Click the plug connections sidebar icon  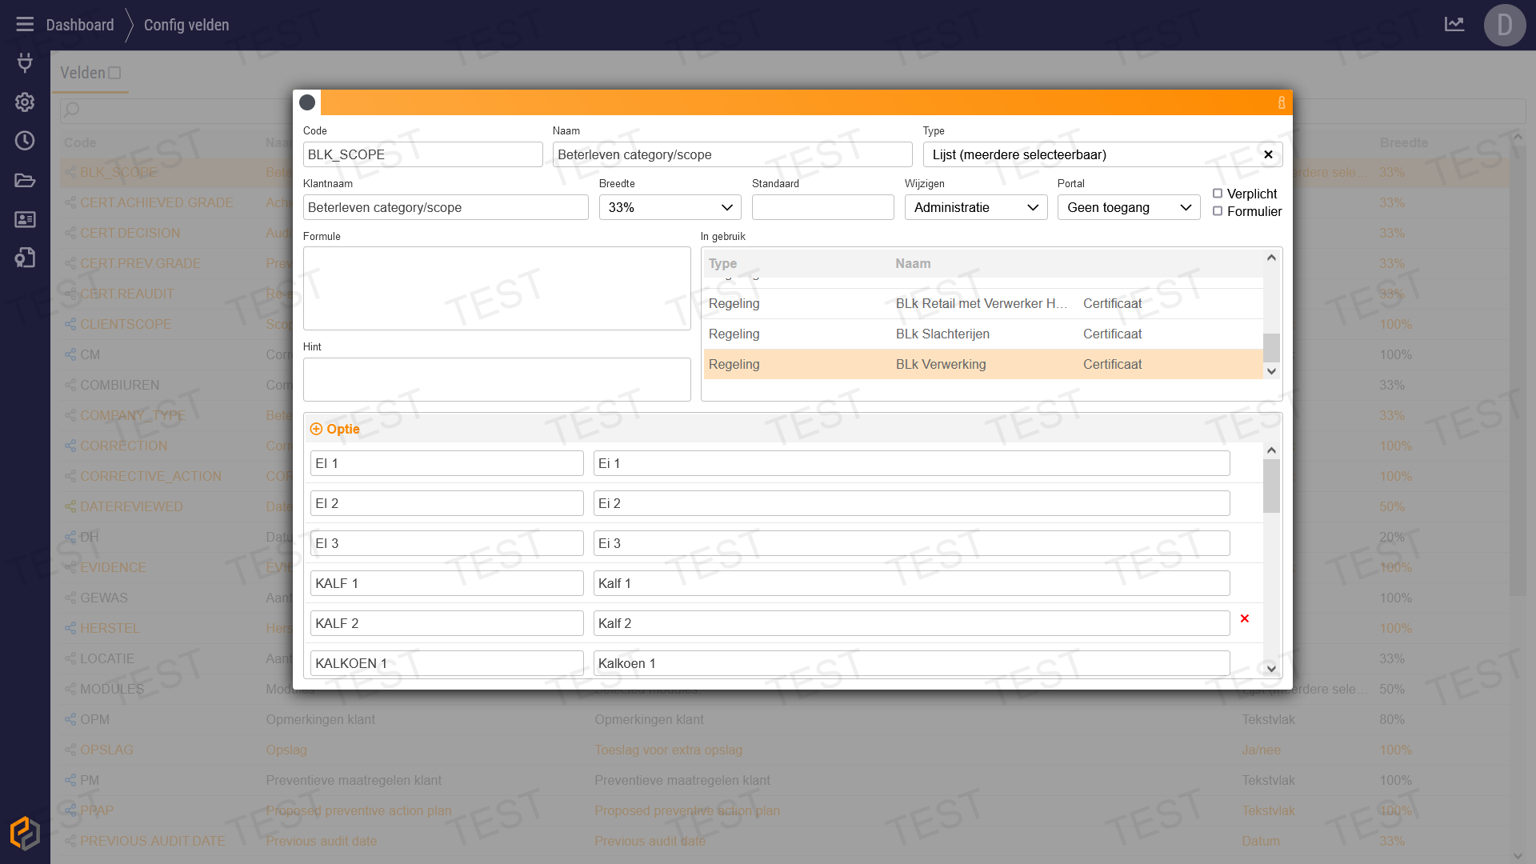point(25,62)
